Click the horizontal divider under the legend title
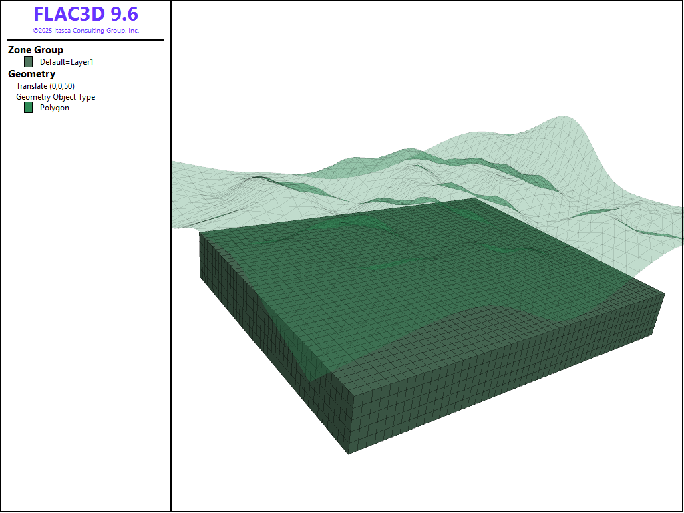 click(x=85, y=40)
